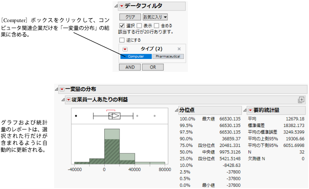Click the 最大値 value 66530.135
This screenshot has width=309, height=189.
click(x=230, y=119)
